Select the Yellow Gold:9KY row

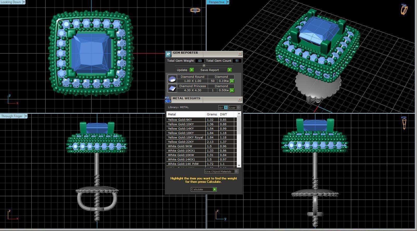[x=201, y=120]
